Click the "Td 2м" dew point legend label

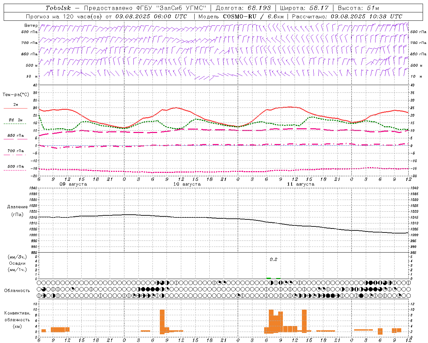pos(16,120)
